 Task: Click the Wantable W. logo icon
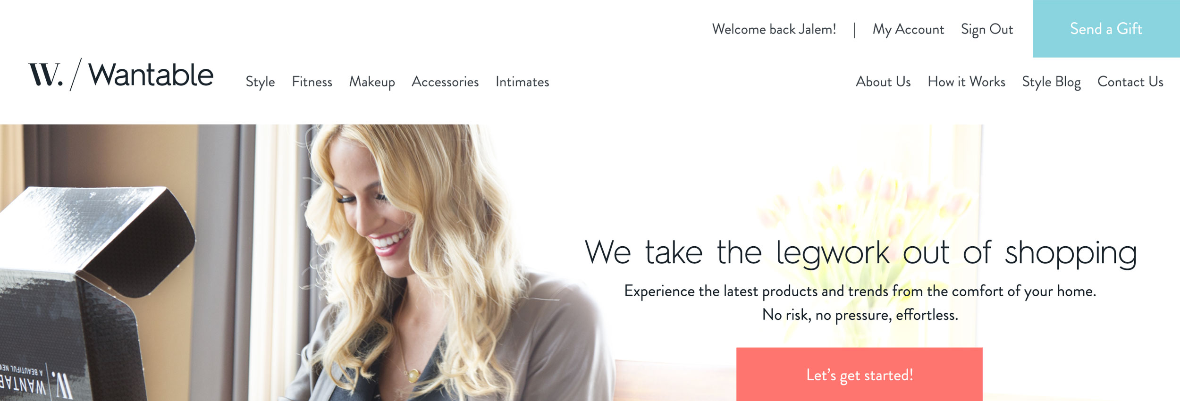(x=46, y=75)
